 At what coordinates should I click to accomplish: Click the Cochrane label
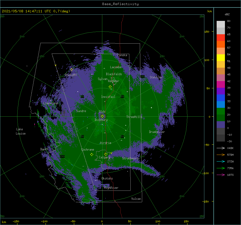(x=88, y=150)
